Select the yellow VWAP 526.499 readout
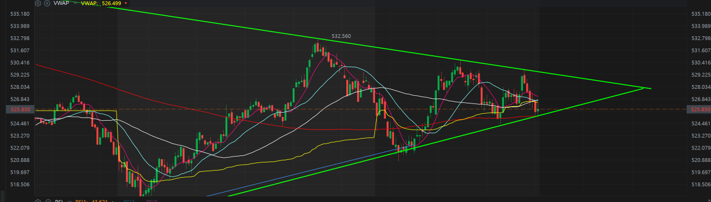711x202 pixels. [x=101, y=3]
